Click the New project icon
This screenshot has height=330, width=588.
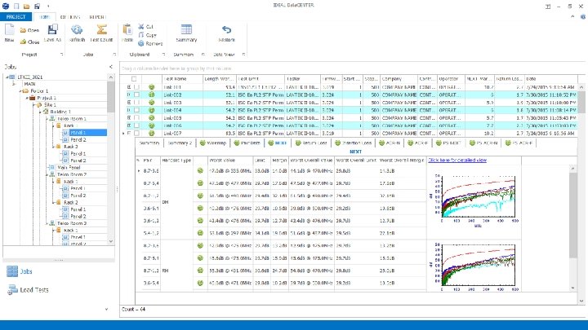pos(9,30)
